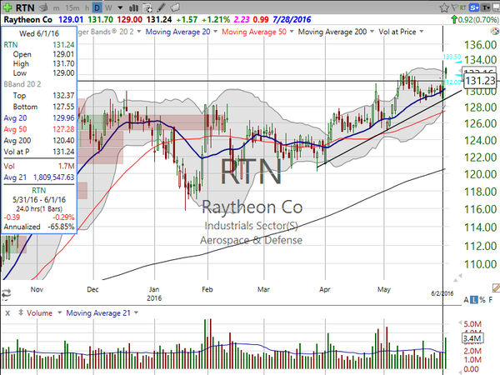Click the 7/28/2016 date in header
The width and height of the screenshot is (500, 375).
tap(292, 20)
